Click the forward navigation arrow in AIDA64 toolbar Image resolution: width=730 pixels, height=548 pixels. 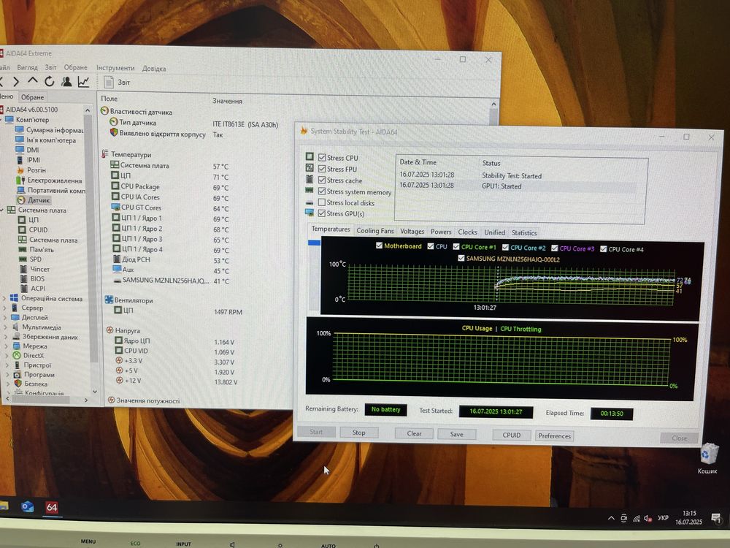coord(16,82)
